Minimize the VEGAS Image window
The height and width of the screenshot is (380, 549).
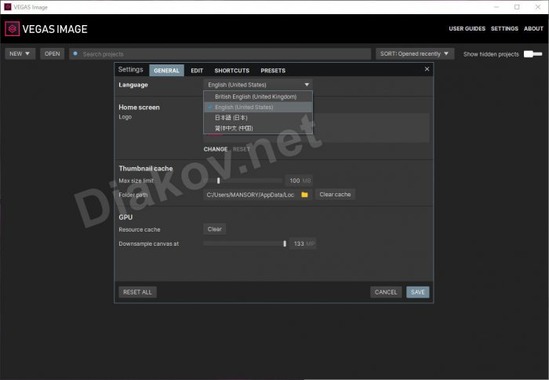[x=496, y=7]
